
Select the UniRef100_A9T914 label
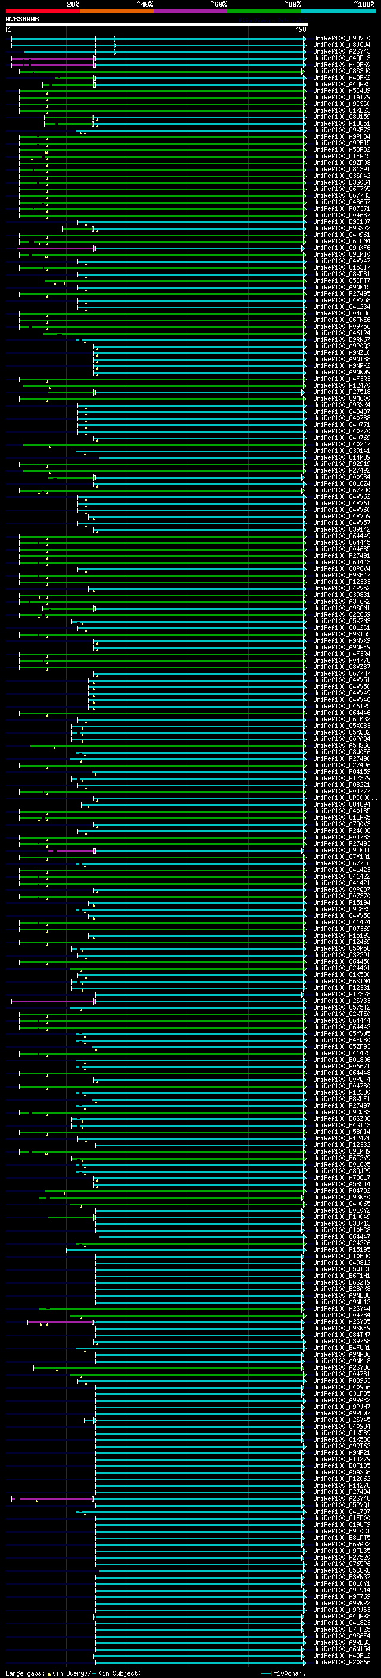341,1590
